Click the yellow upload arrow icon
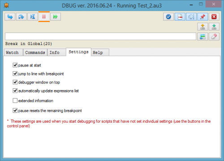This screenshot has height=161, width=224. (x=202, y=27)
